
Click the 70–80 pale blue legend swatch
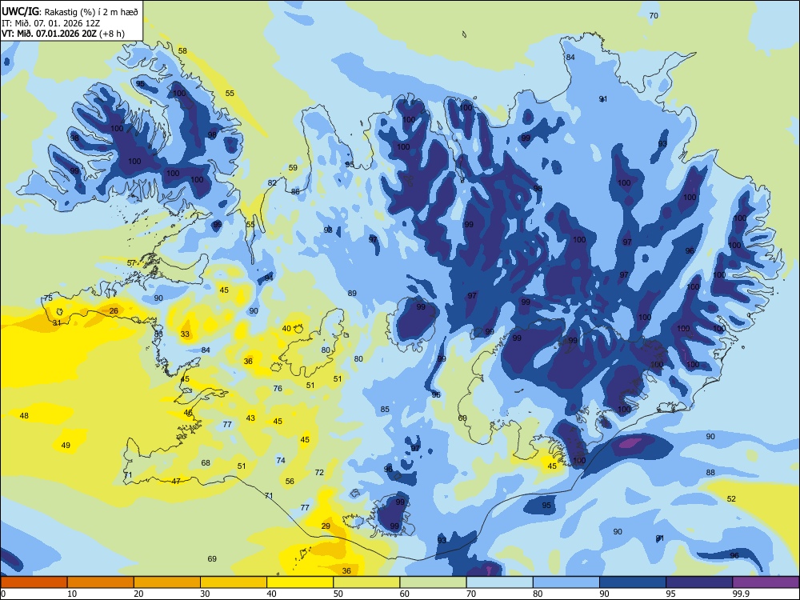[x=499, y=582]
